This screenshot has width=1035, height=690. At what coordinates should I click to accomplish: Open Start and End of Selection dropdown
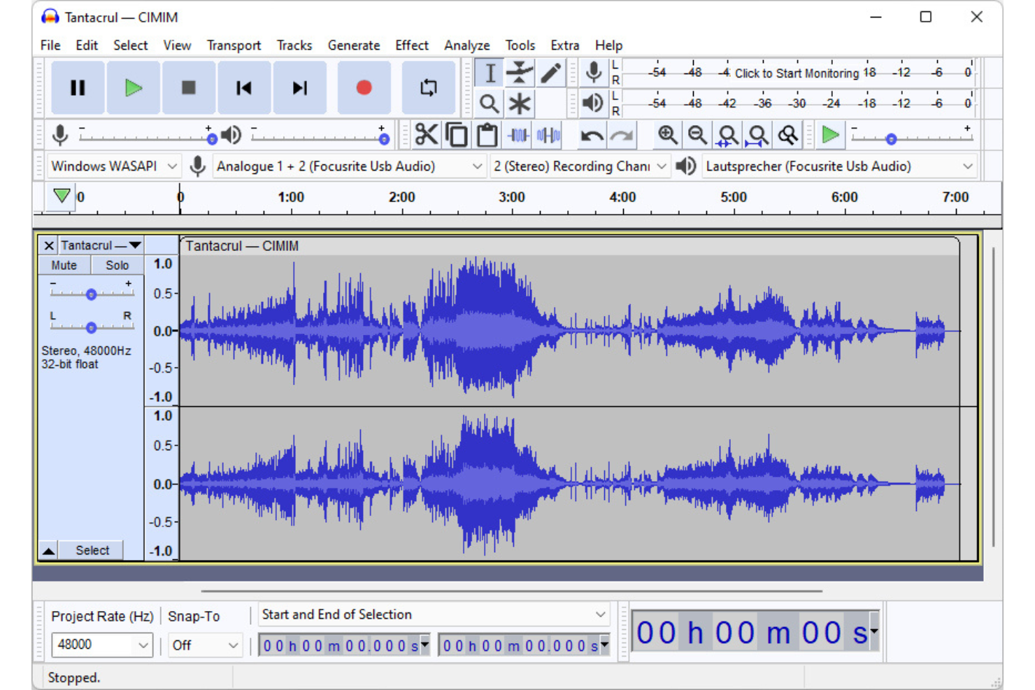pyautogui.click(x=434, y=614)
